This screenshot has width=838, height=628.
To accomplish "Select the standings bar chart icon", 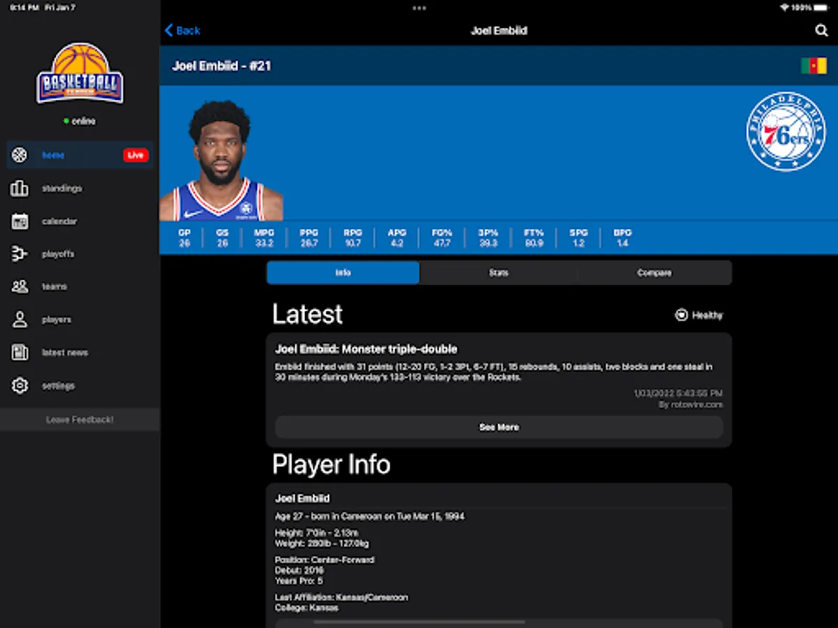I will [x=20, y=188].
